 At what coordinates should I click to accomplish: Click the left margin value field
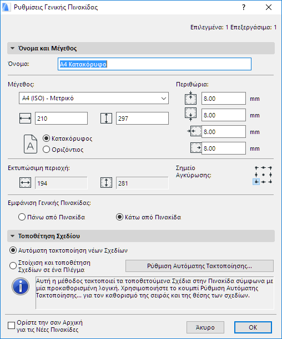(x=224, y=132)
